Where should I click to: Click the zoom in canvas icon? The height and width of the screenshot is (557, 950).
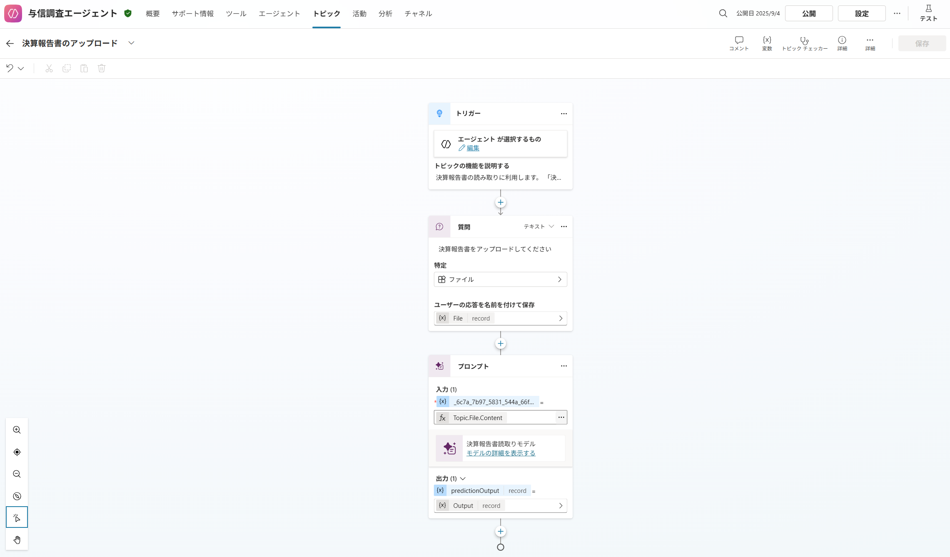(17, 430)
